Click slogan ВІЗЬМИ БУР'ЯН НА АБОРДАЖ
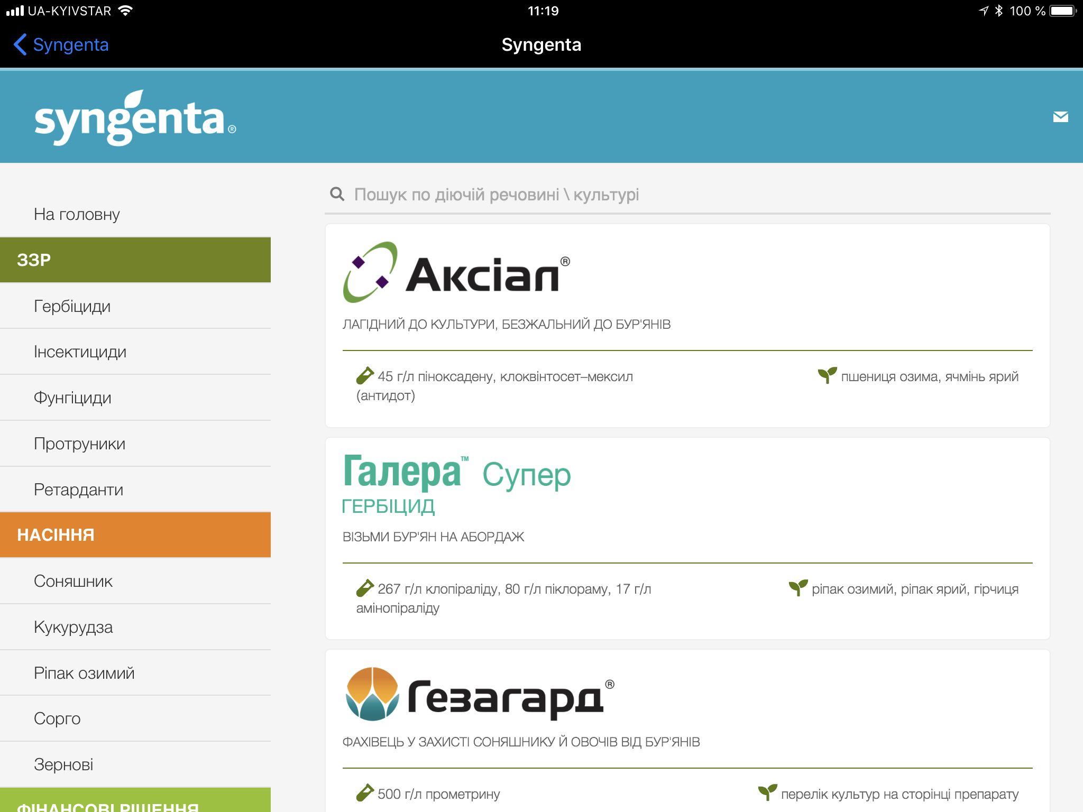The height and width of the screenshot is (812, 1083). pyautogui.click(x=433, y=537)
